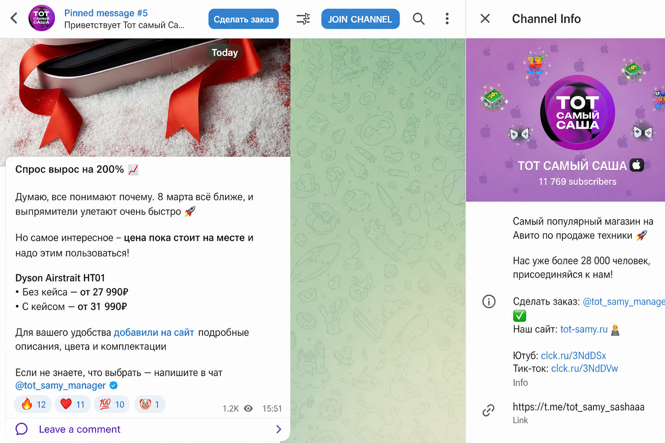Click the ТОТ САМЫЙ САША channel title

(x=572, y=166)
